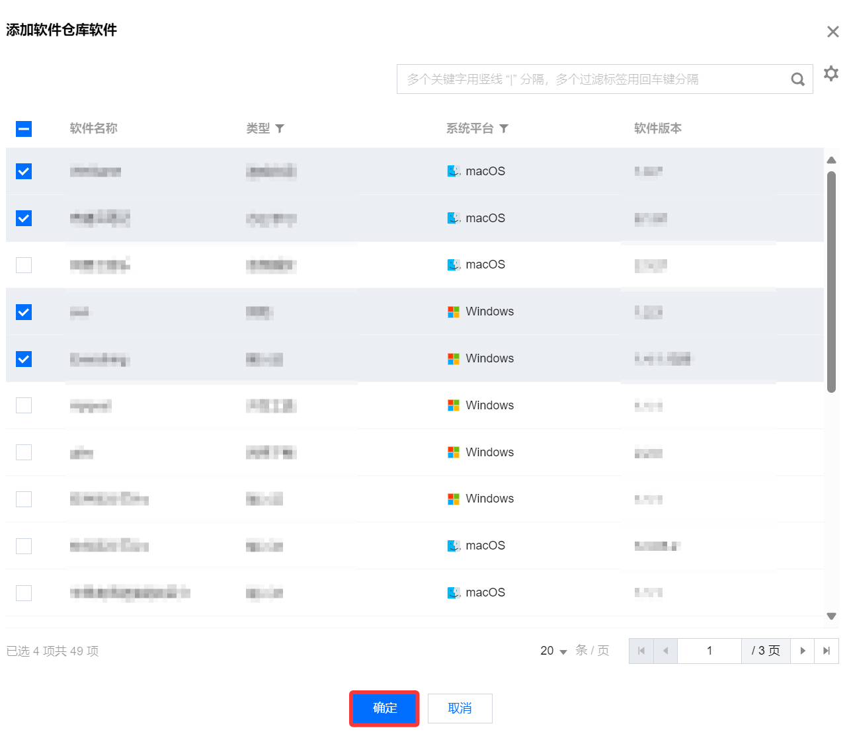Click the 取消 cancel button
This screenshot has width=849, height=734.
point(460,708)
